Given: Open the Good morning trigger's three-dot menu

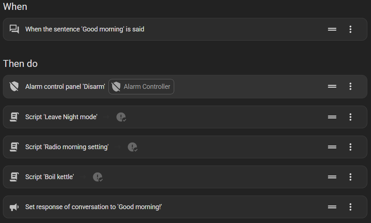Looking at the screenshot, I should click(x=350, y=29).
